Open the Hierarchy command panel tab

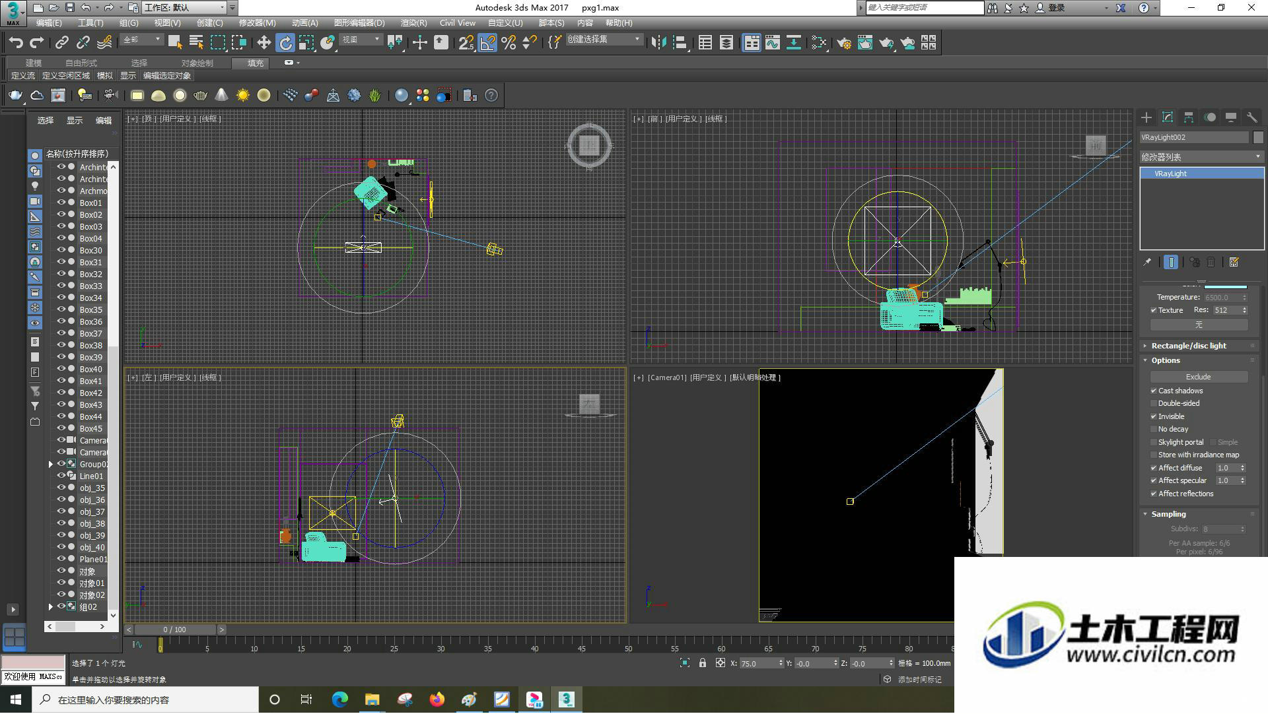click(1189, 117)
